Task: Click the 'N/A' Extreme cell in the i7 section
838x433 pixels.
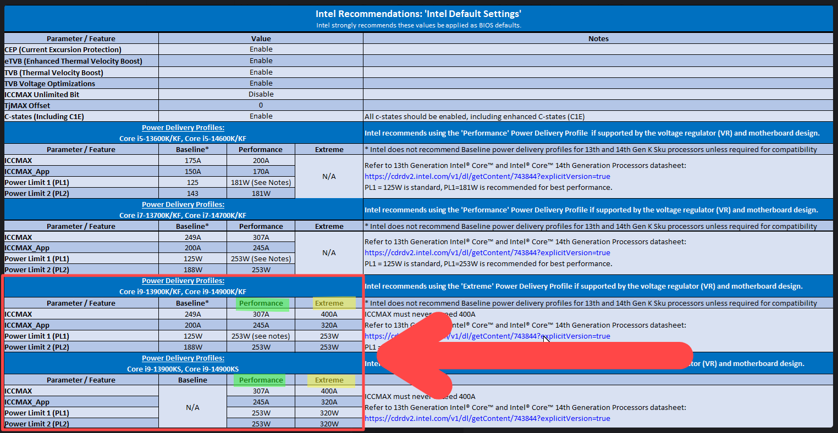Action: [x=329, y=252]
